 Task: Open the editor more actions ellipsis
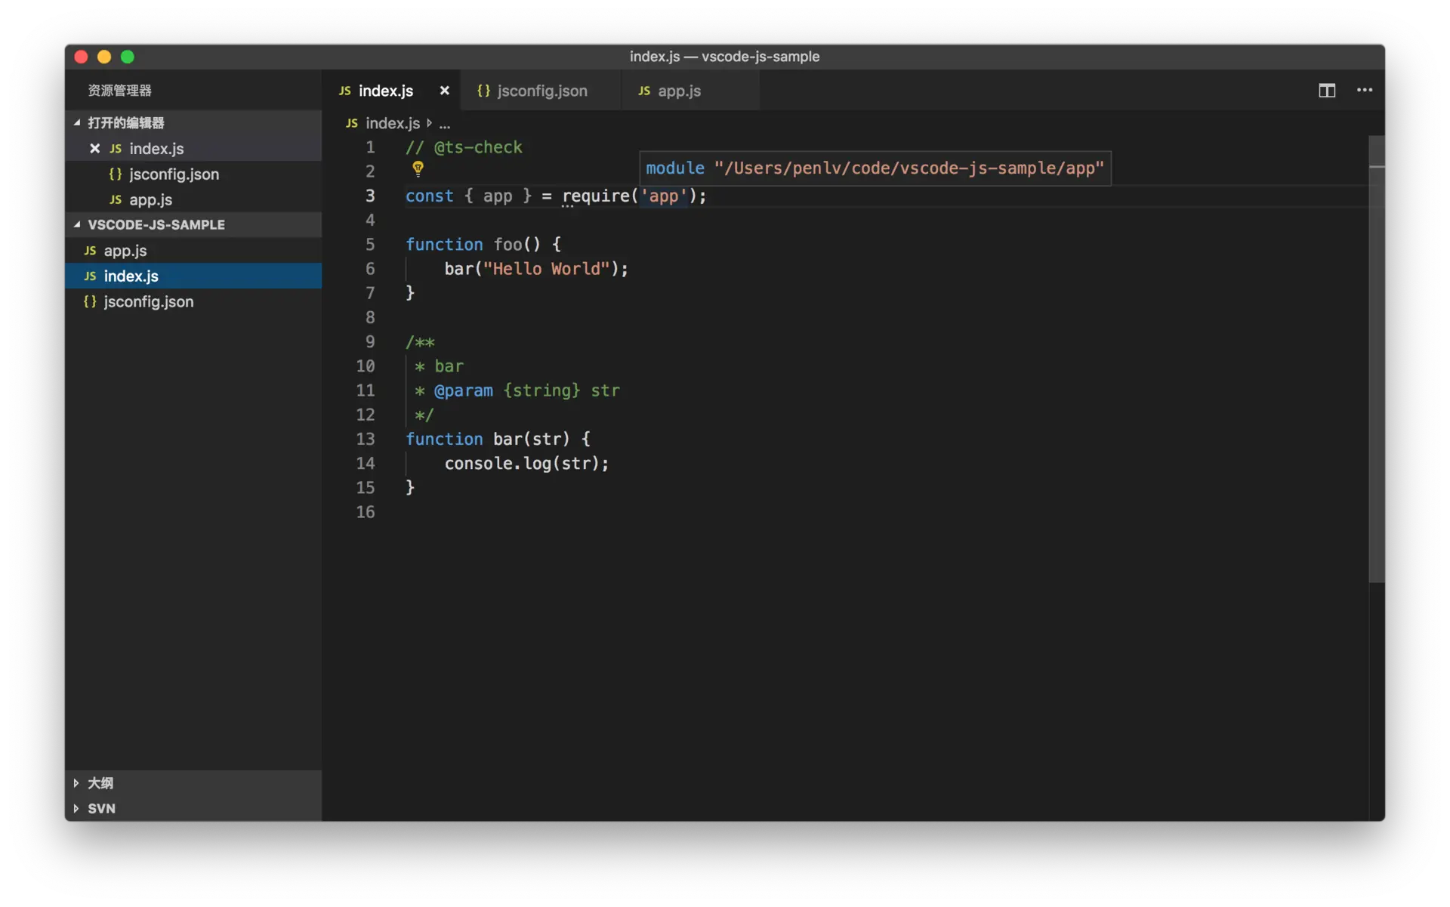click(1364, 91)
